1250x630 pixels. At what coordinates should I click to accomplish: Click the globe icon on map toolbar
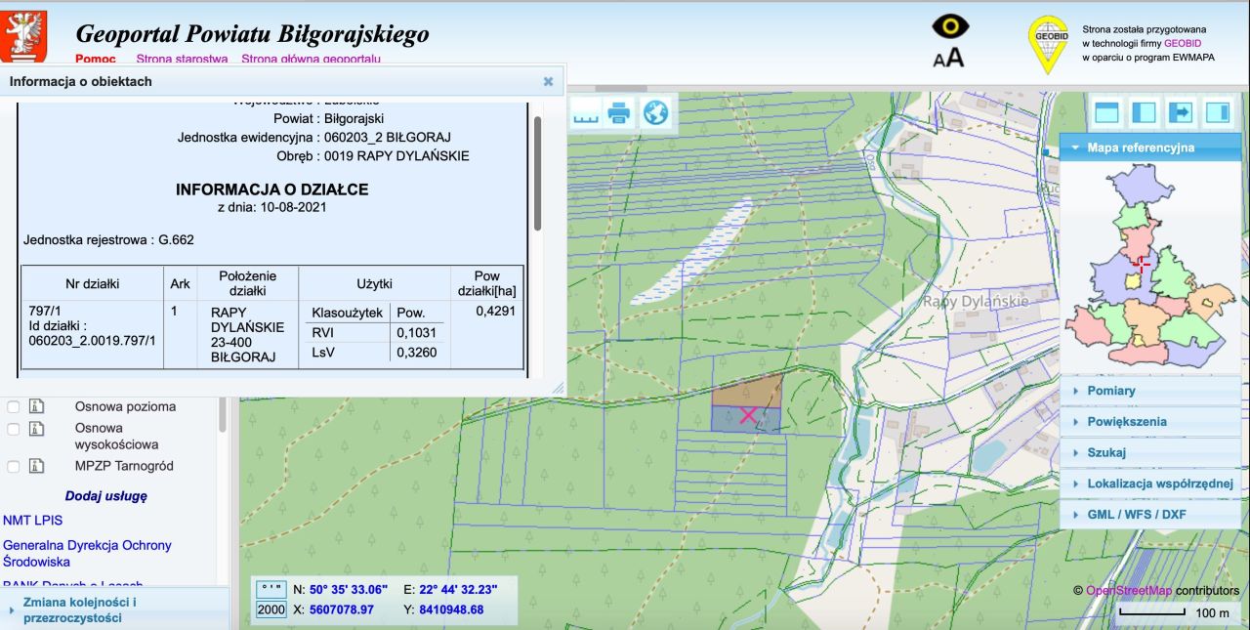[655, 113]
